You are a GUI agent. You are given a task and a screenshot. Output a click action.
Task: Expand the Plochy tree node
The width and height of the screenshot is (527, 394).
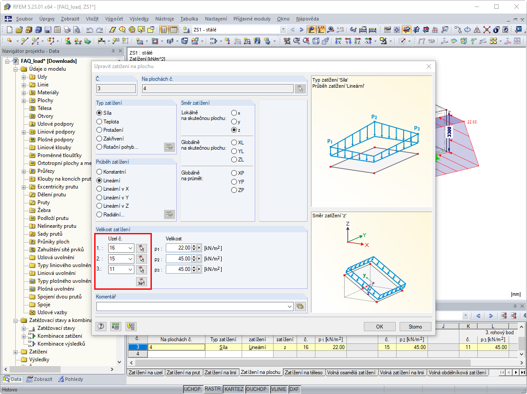click(24, 100)
